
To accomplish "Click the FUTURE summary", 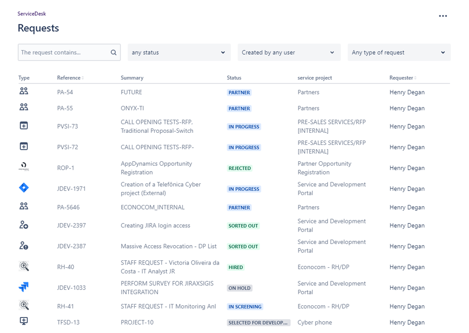I will 131,92.
